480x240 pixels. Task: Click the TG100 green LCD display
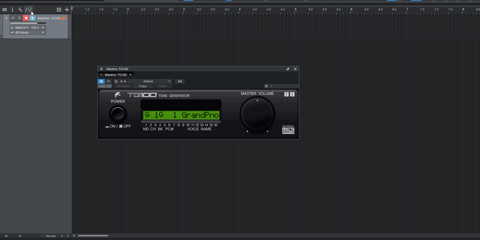click(x=181, y=115)
